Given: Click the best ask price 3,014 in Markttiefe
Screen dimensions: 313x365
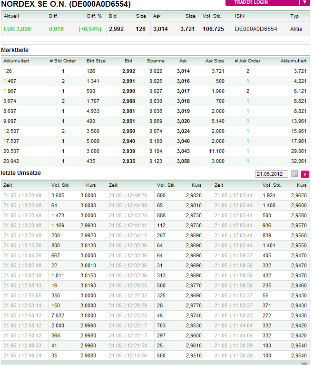Looking at the screenshot, I should [x=183, y=71].
